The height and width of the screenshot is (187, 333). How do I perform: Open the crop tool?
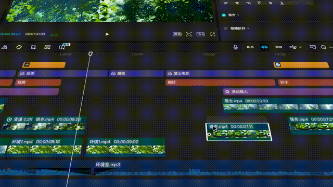33,47
